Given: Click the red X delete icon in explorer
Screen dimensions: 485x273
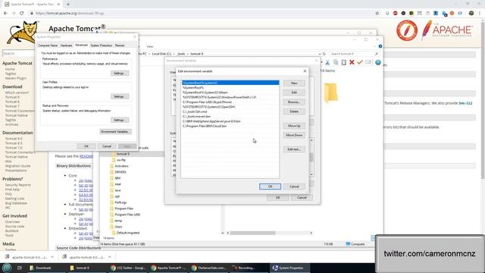Looking at the screenshot, I should [352, 62].
